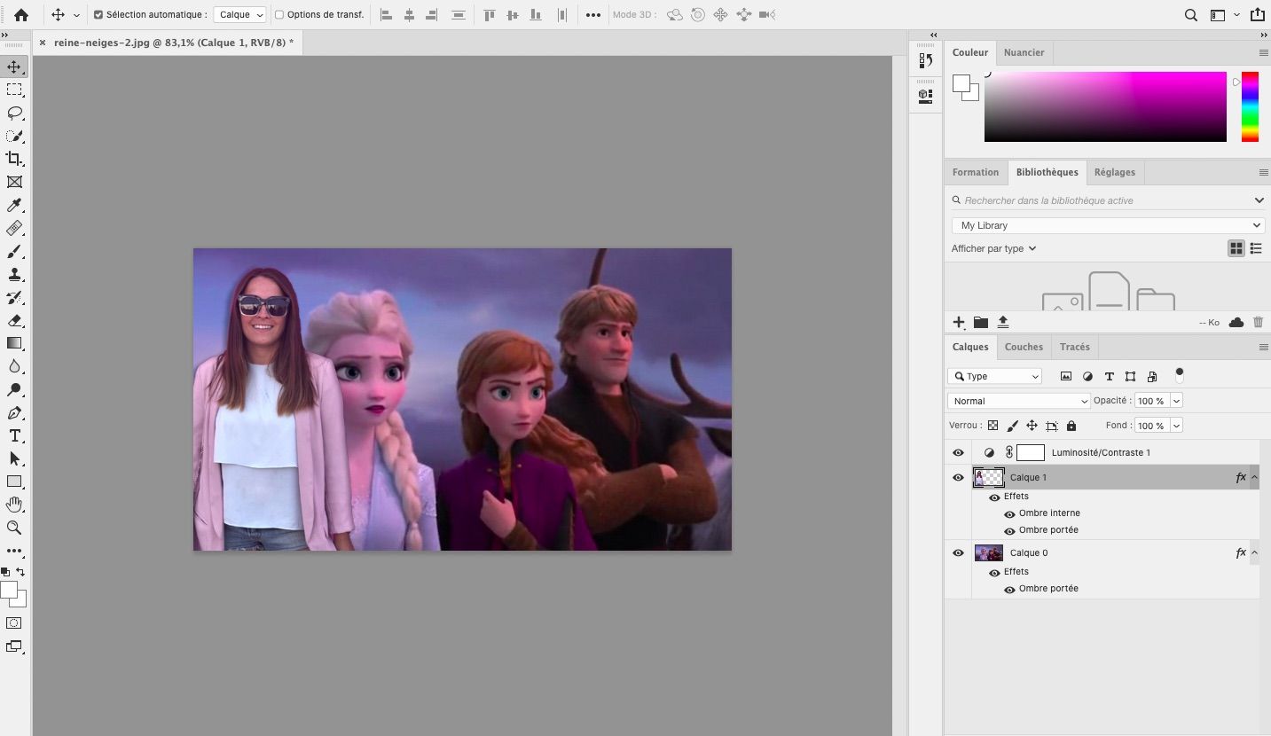Image resolution: width=1271 pixels, height=736 pixels.
Task: Disable the Sélection automatique checkbox
Action: 98,15
